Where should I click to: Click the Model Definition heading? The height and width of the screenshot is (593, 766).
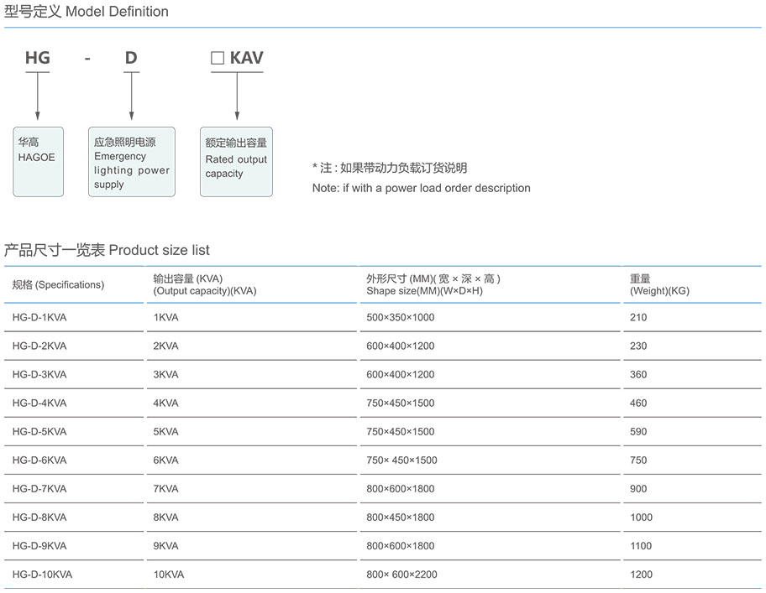[x=87, y=12]
